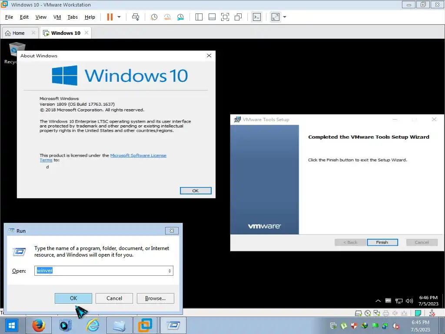Click Cancel in the Run dialog
This screenshot has width=445, height=334.
[114, 298]
